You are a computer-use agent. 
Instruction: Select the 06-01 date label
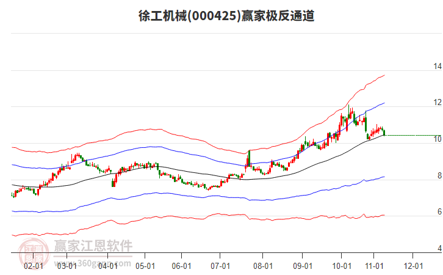[x=181, y=266]
